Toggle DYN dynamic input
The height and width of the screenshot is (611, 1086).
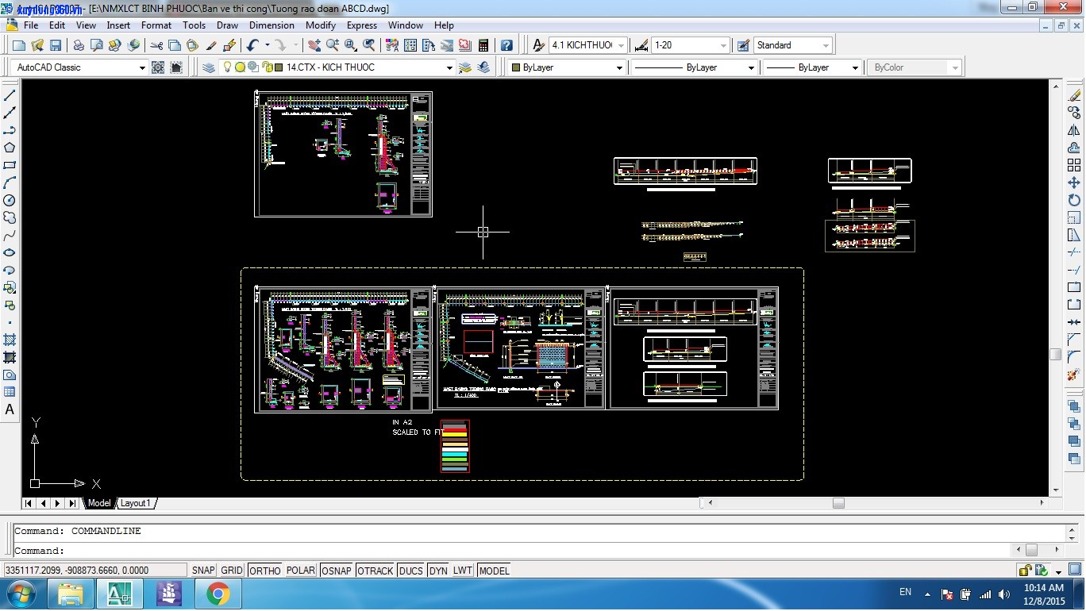click(438, 571)
